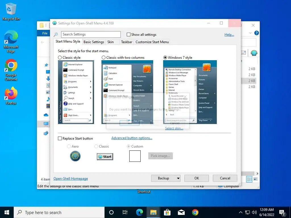Click Explorer's horizontal scrollbar right arrow
This screenshot has width=291, height=218.
click(x=257, y=173)
